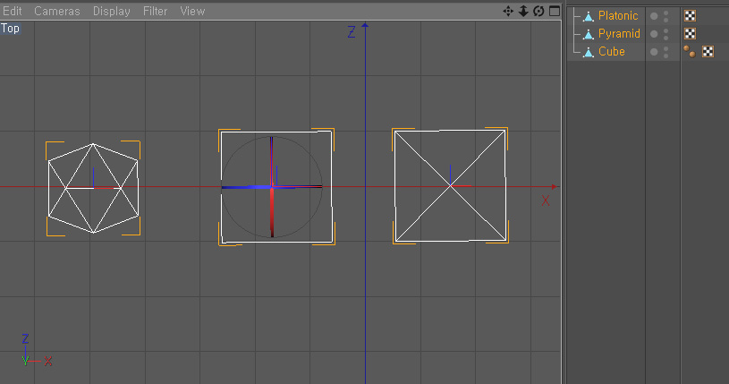The width and height of the screenshot is (729, 384).
Task: Toggle the Cube layer dot
Action: click(x=654, y=52)
